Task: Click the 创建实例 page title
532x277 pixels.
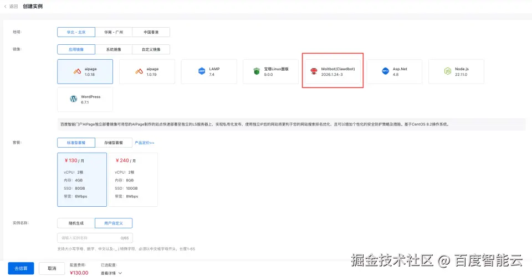Action: coord(33,7)
